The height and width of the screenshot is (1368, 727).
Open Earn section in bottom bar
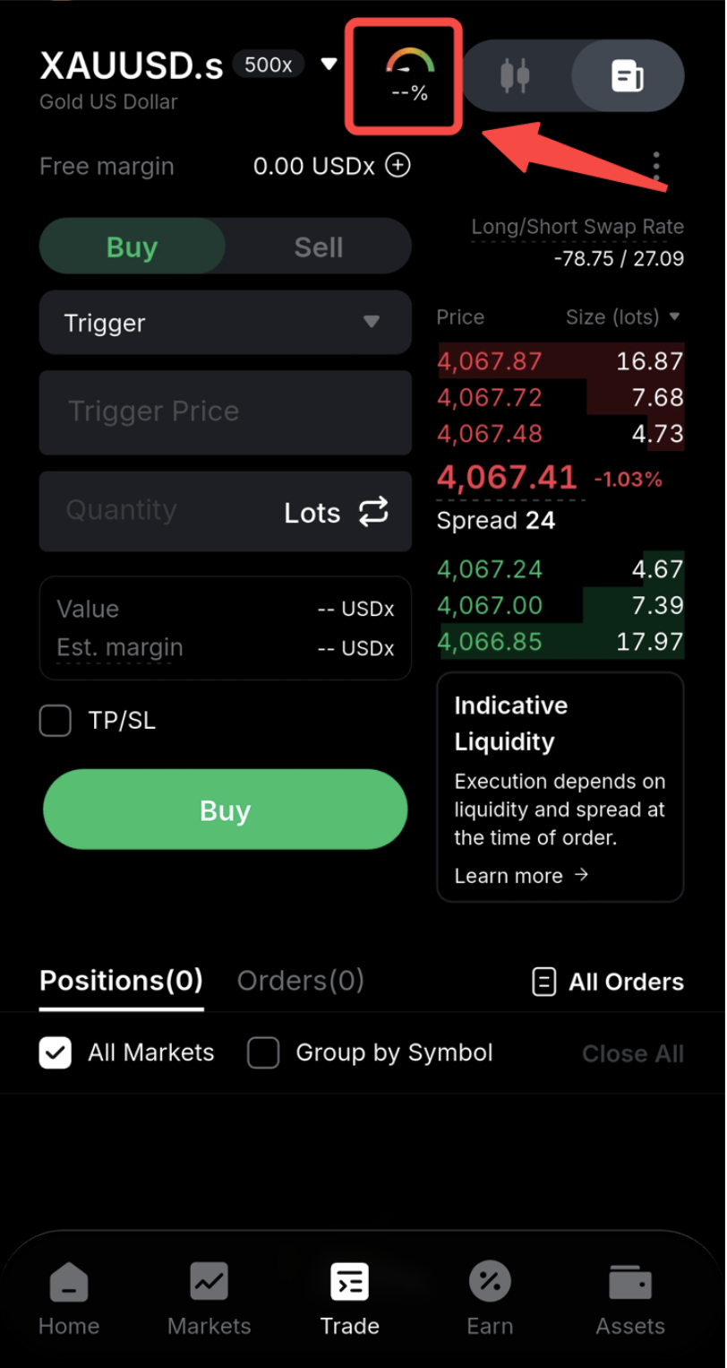(490, 1299)
